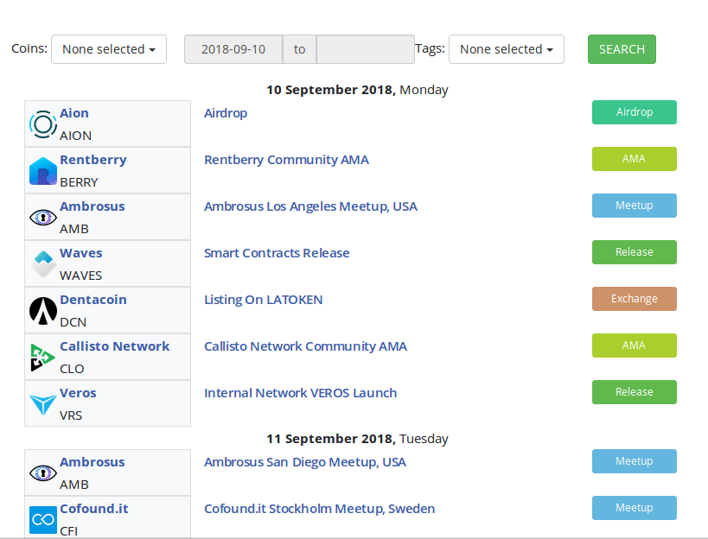Open the Coins dropdown
708x539 pixels.
pyautogui.click(x=109, y=49)
